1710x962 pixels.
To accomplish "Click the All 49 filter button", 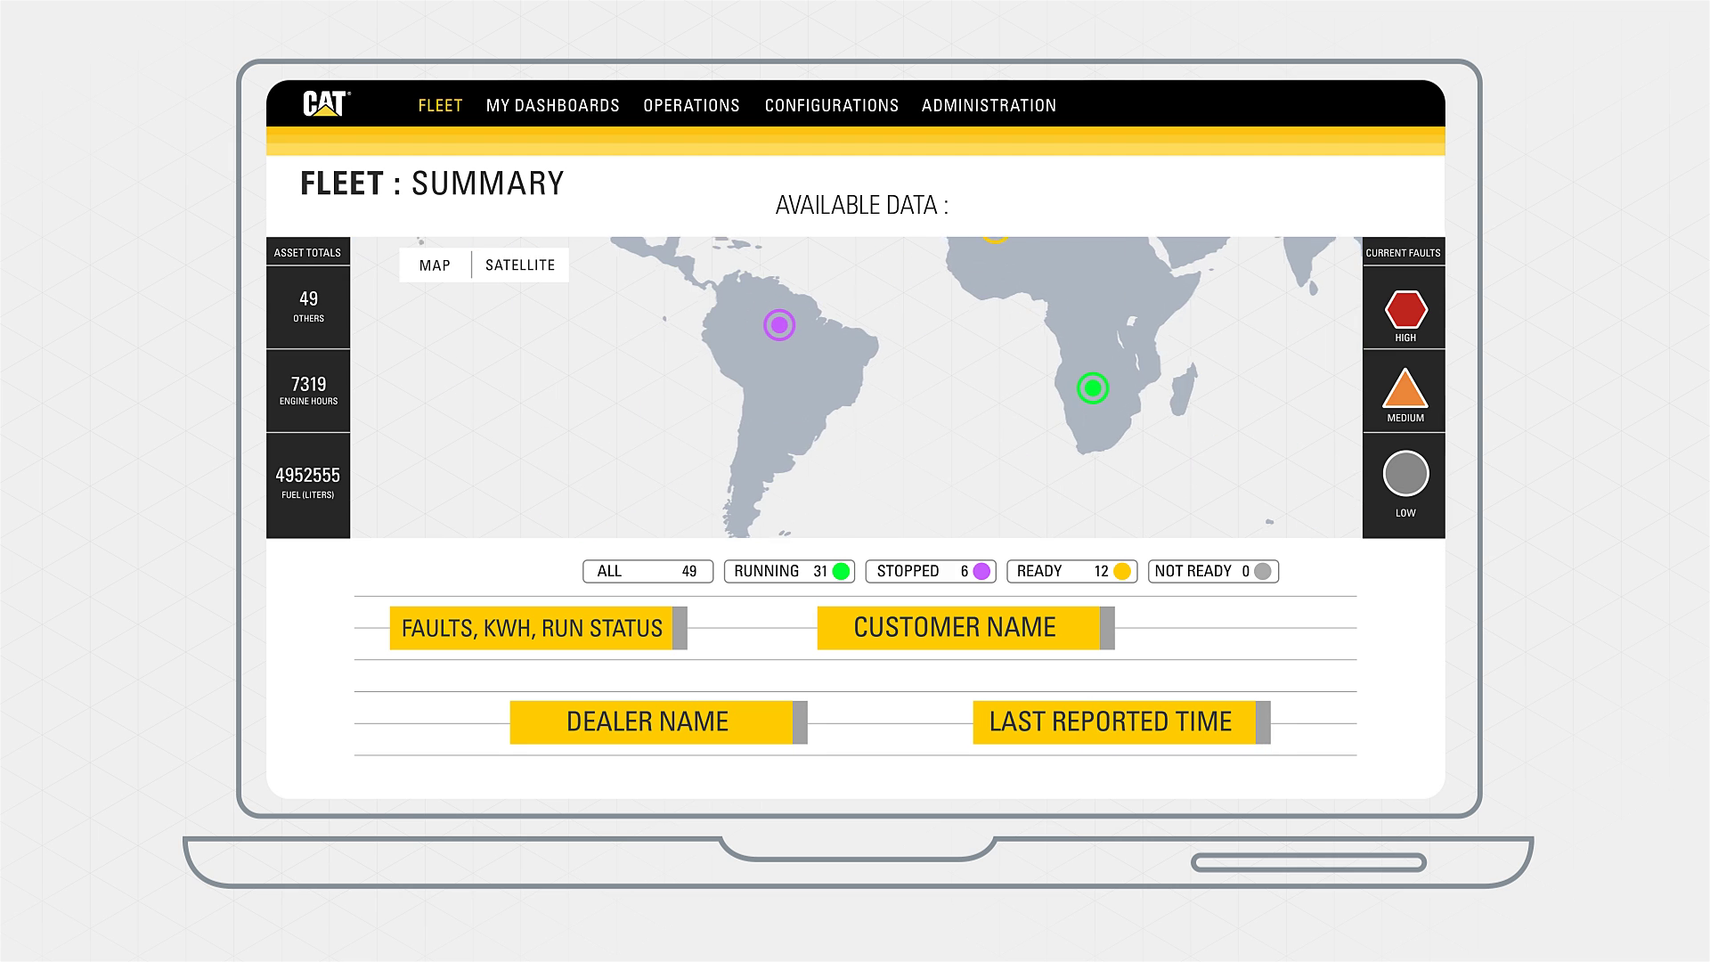I will (647, 572).
